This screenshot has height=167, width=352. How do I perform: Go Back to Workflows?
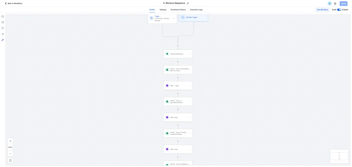click(13, 4)
